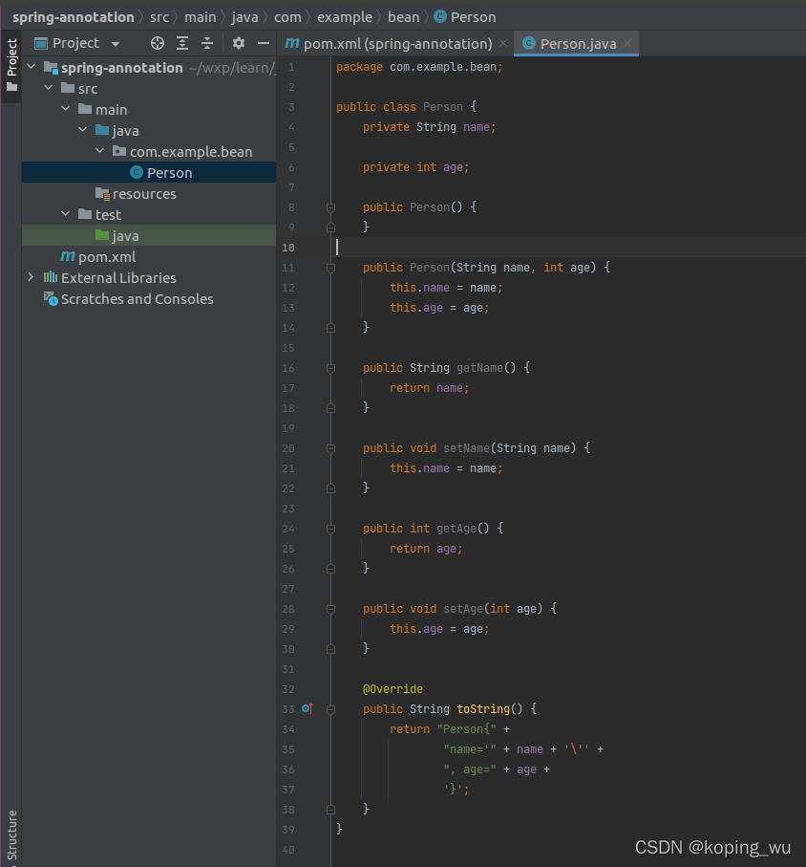Open Project panel settings gear

[x=239, y=43]
